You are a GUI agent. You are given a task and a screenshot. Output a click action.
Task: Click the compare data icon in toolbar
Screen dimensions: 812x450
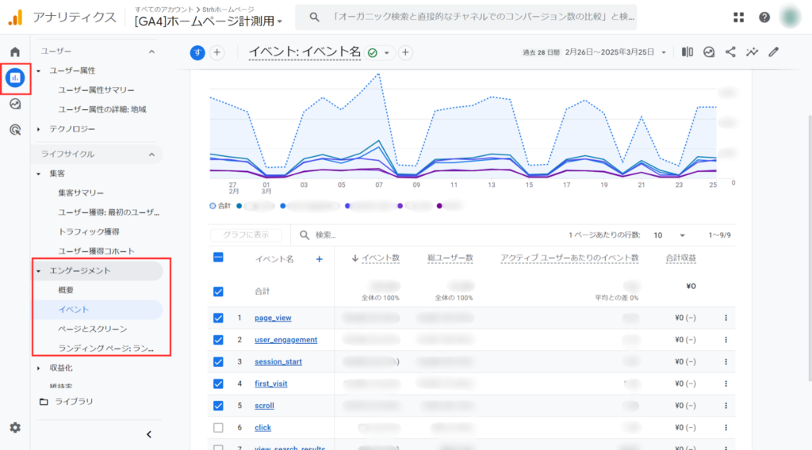(688, 52)
